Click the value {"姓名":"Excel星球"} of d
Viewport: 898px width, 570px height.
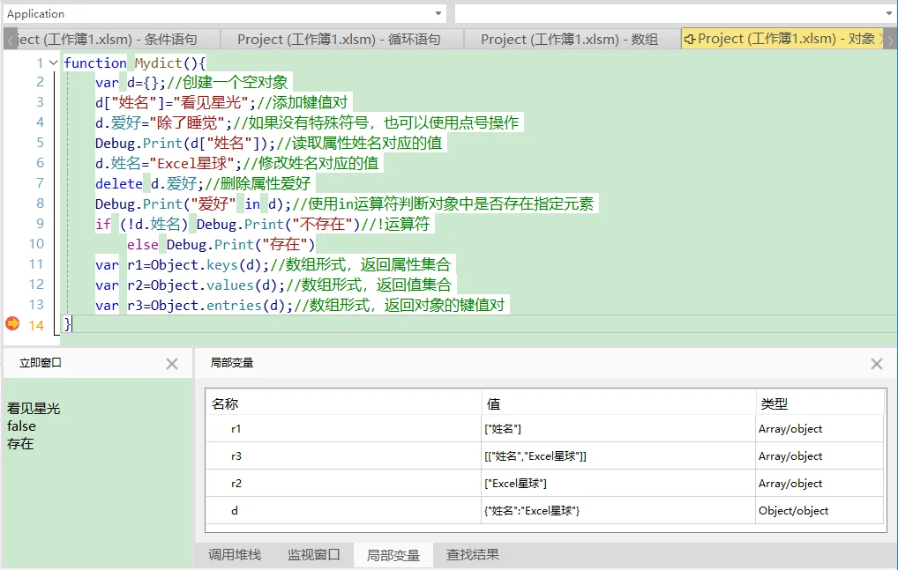click(x=532, y=511)
